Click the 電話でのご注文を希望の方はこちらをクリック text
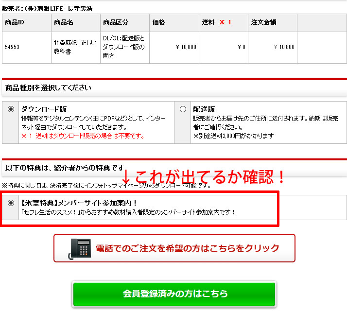Screen dimensions: 347x311 pyautogui.click(x=188, y=248)
